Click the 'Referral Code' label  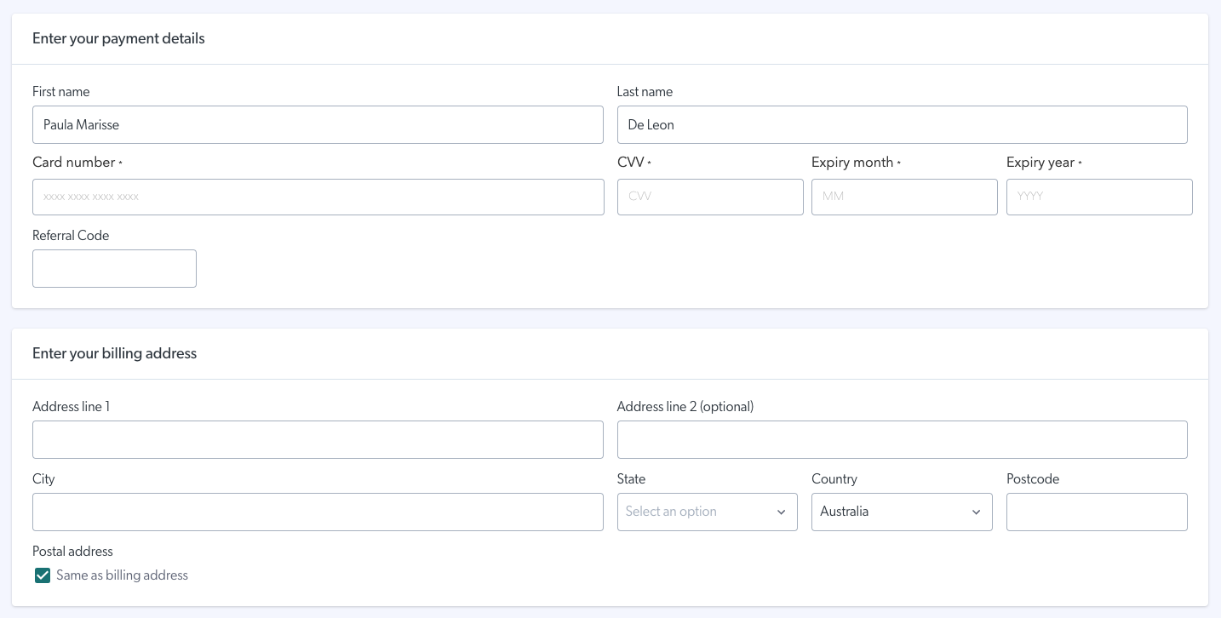71,236
